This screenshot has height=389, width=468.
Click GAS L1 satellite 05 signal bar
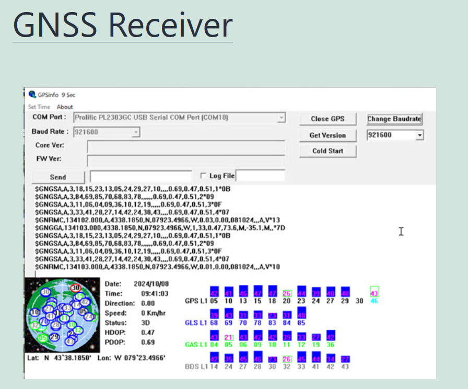(228, 337)
